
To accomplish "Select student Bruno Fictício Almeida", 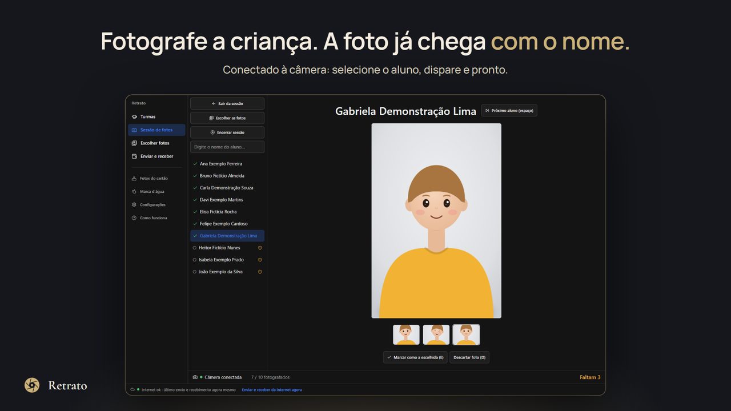I will click(227, 176).
